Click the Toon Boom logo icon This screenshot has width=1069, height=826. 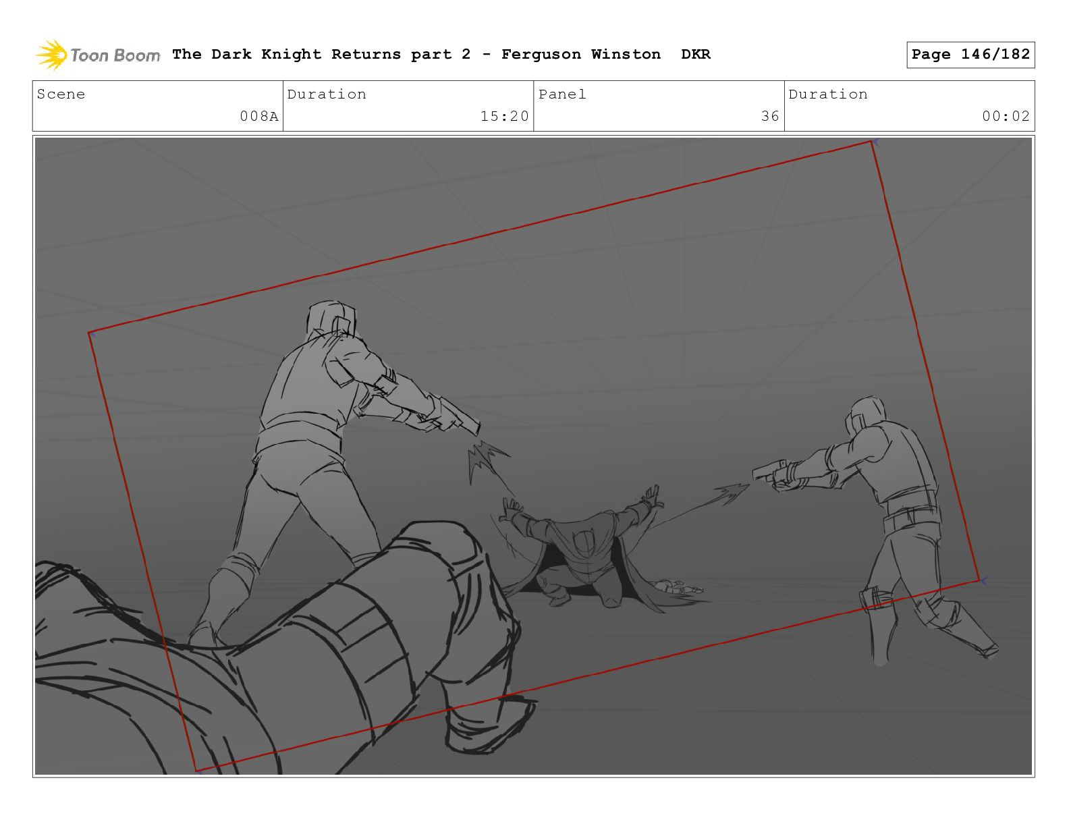coord(51,55)
